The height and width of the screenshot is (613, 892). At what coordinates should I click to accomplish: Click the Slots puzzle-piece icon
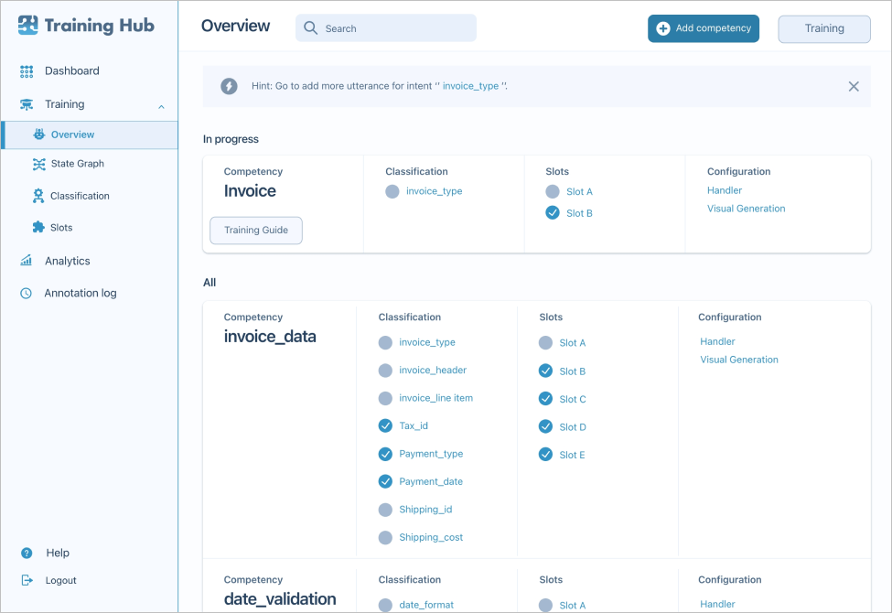(x=38, y=228)
